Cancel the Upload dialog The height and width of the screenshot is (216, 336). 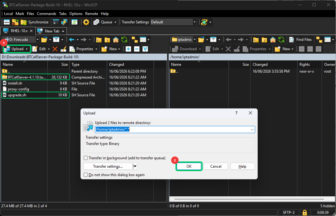(216, 166)
